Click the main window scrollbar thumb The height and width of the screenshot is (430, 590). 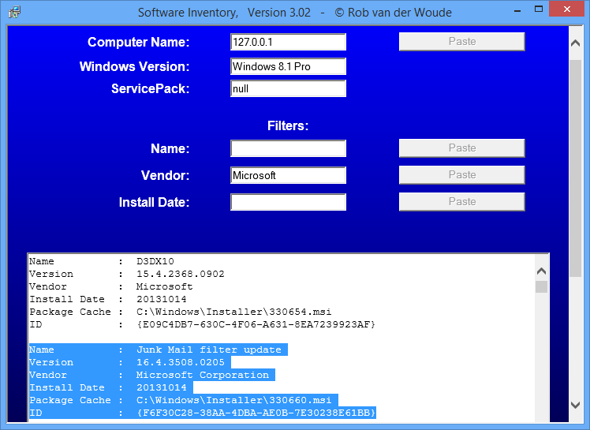point(575,168)
